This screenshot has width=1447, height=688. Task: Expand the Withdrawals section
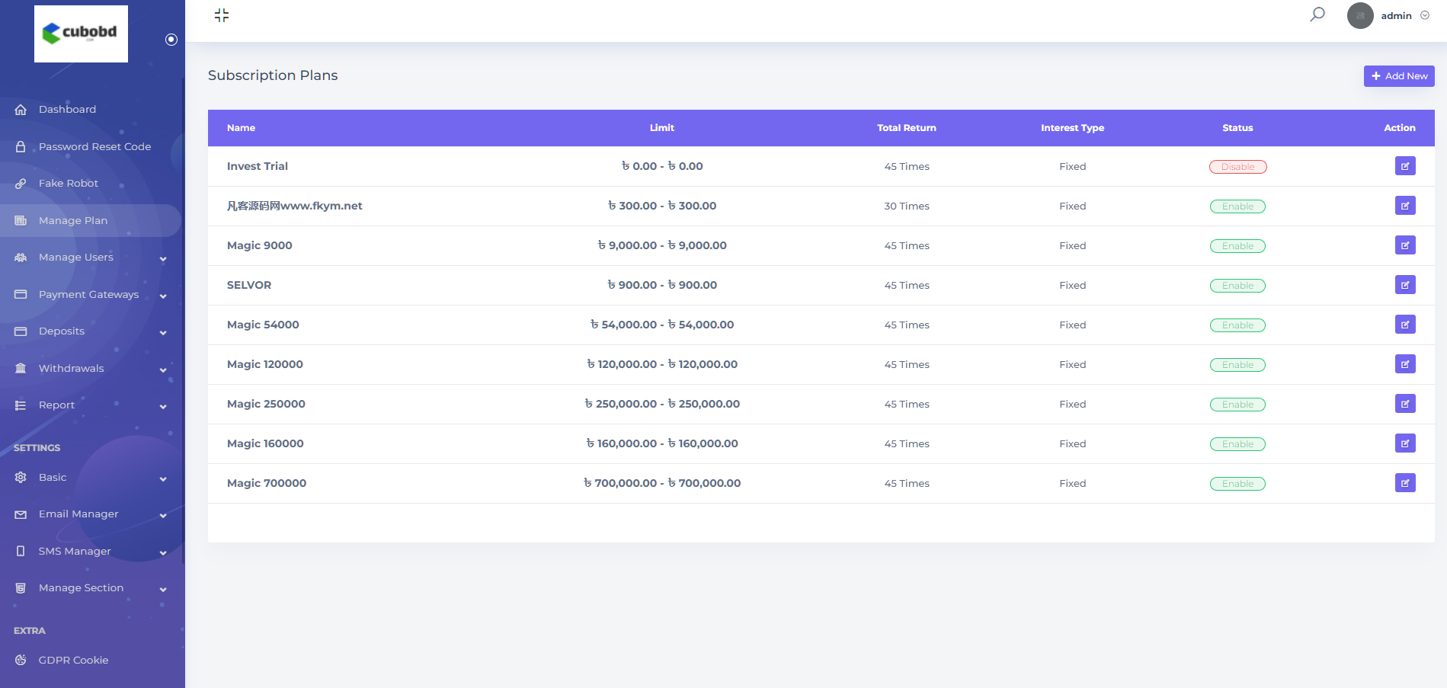(x=91, y=369)
